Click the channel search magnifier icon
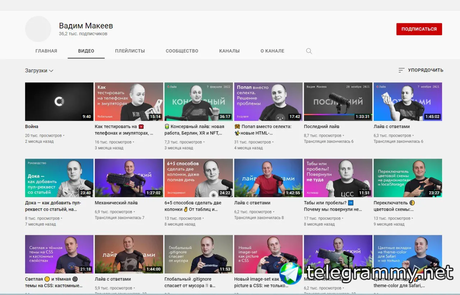The height and width of the screenshot is (295, 460). click(309, 51)
